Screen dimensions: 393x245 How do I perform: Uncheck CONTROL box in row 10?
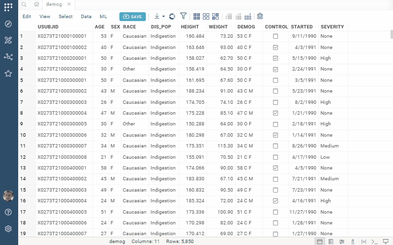click(x=276, y=135)
